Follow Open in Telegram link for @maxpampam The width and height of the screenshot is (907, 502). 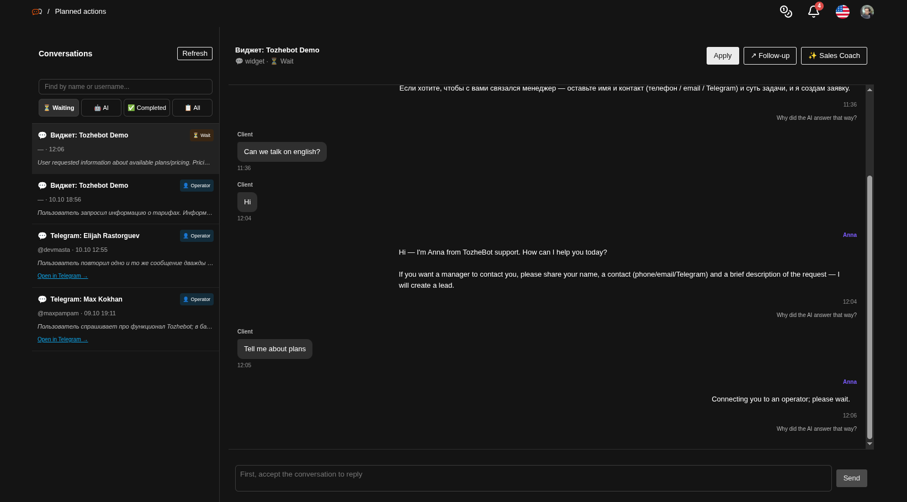click(x=62, y=340)
